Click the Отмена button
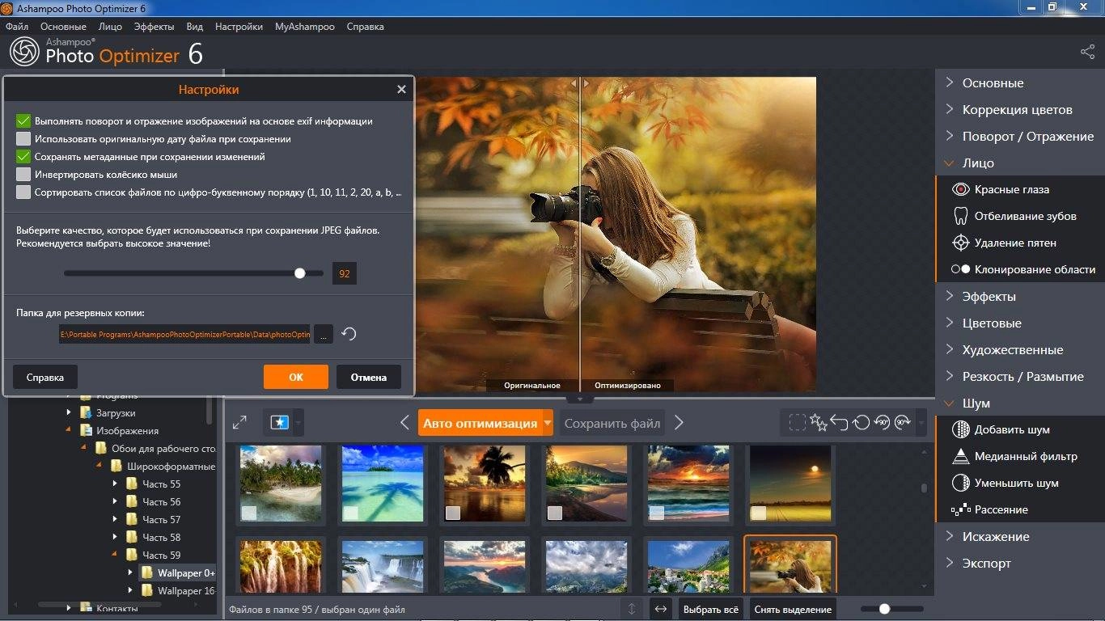 coord(368,377)
